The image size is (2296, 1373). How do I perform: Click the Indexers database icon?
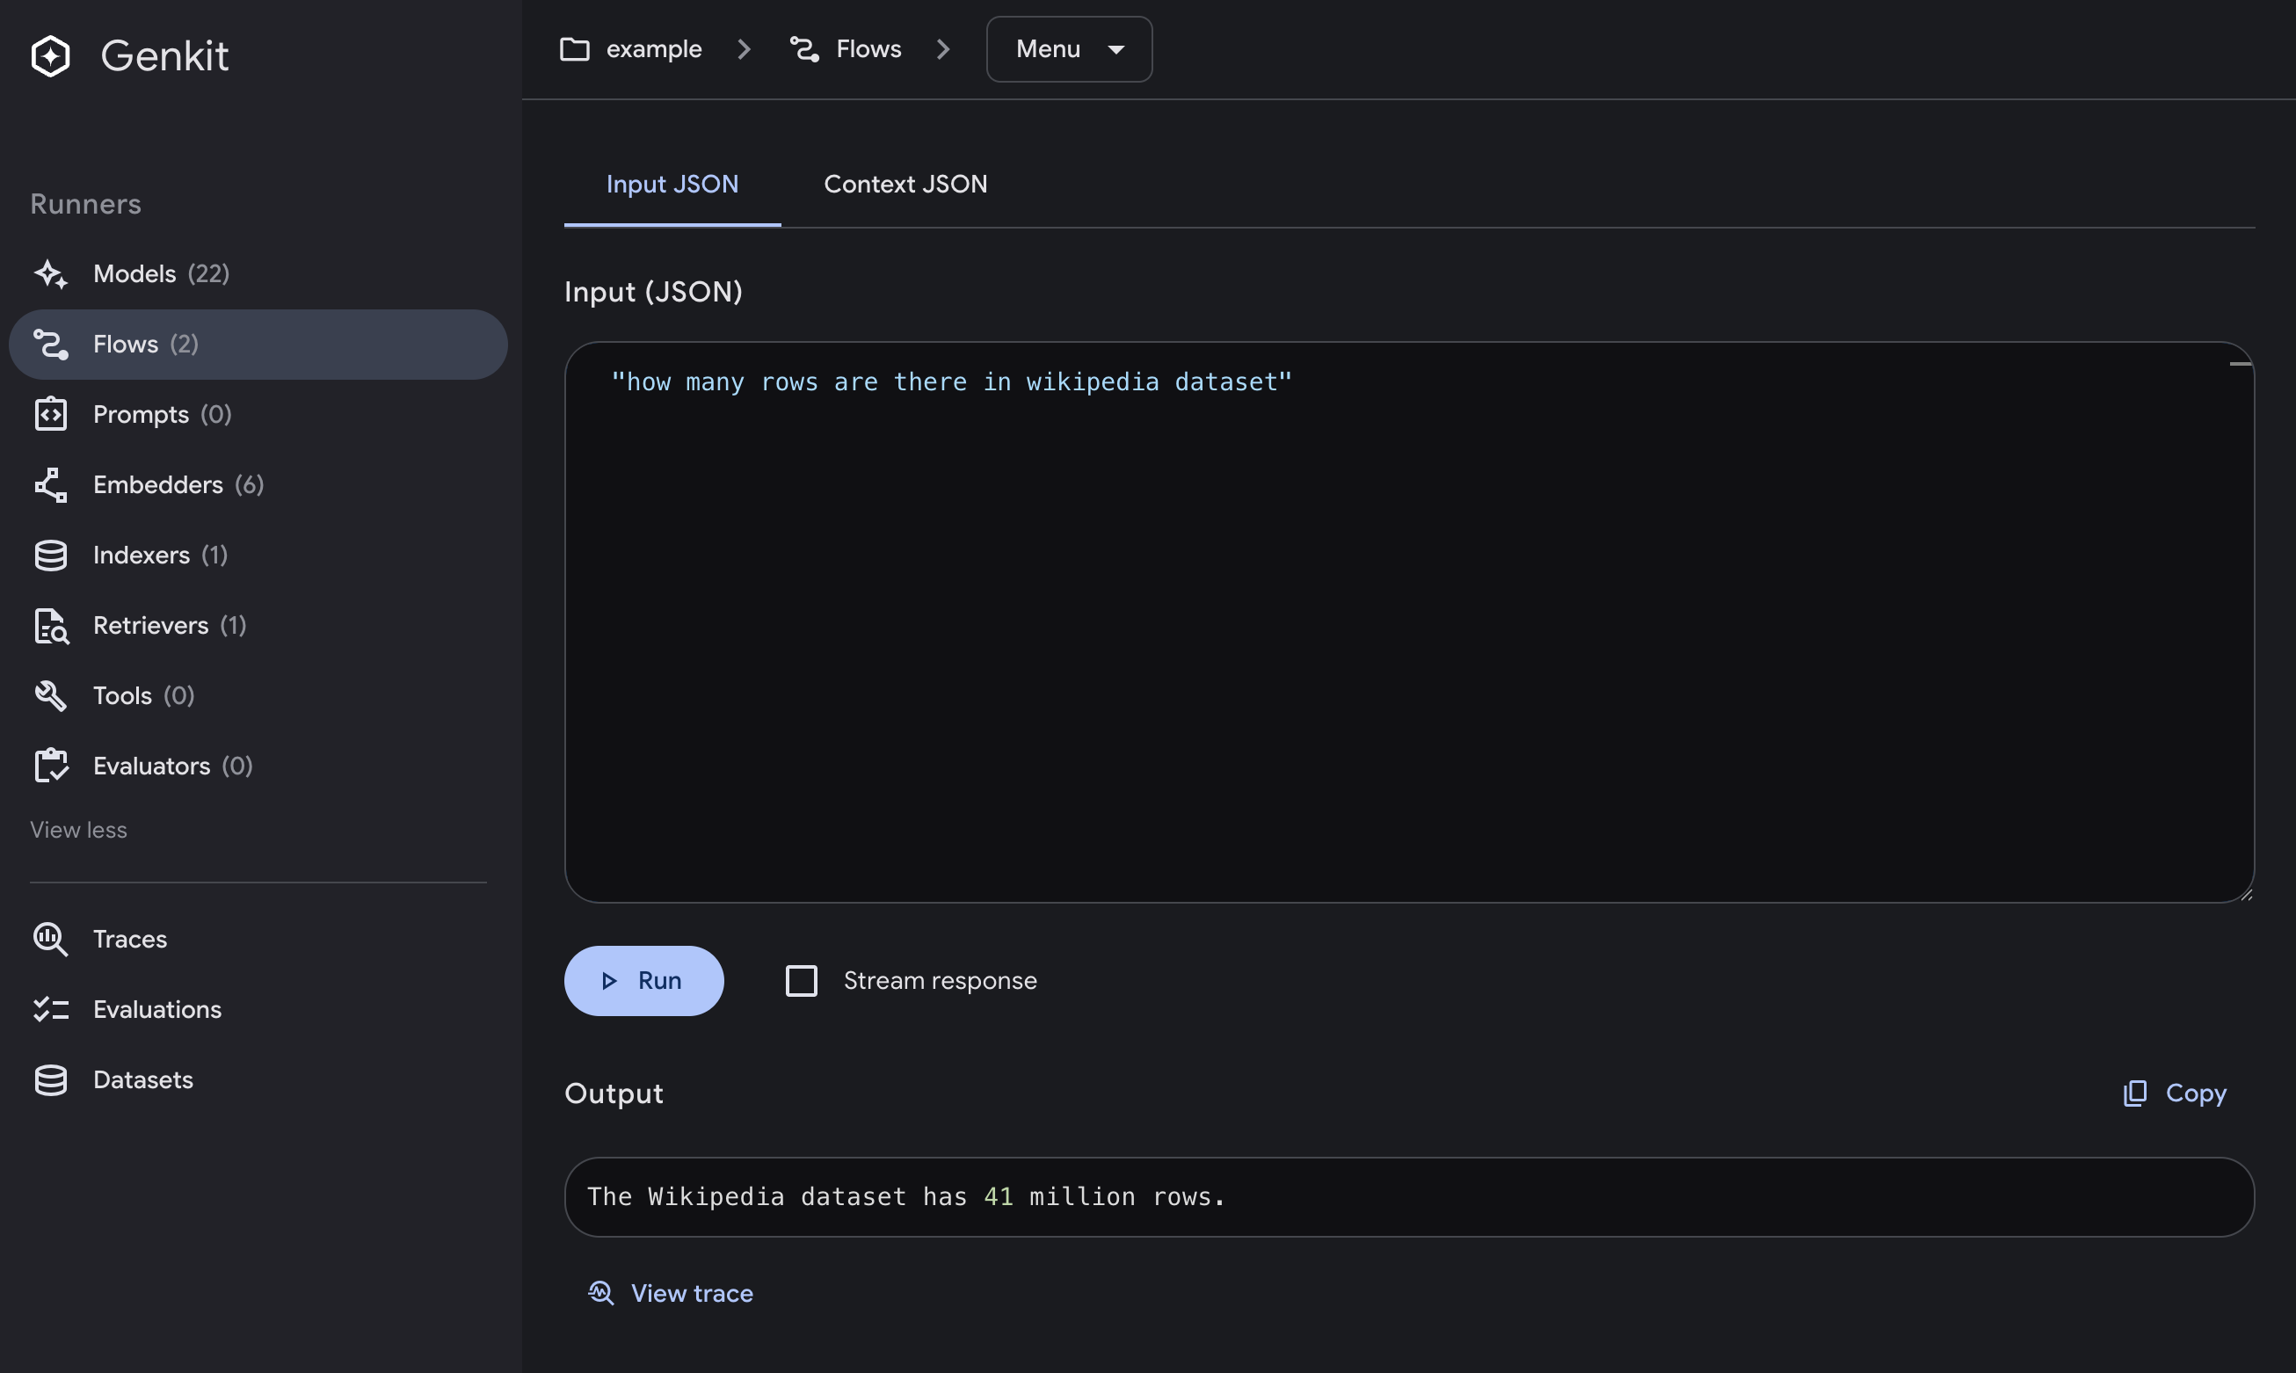[51, 556]
